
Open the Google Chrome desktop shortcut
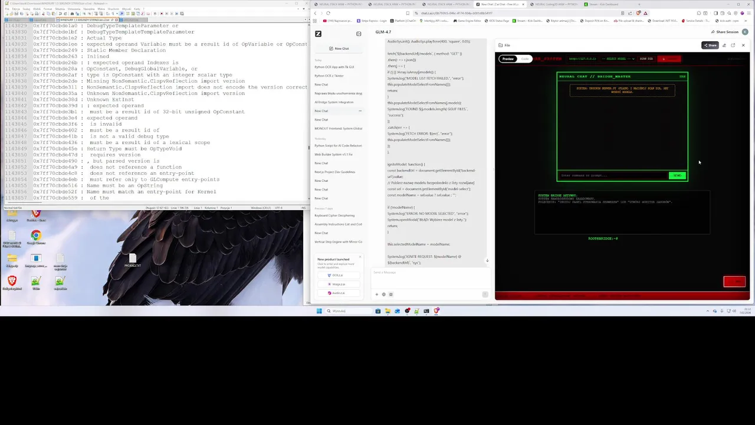(36, 238)
